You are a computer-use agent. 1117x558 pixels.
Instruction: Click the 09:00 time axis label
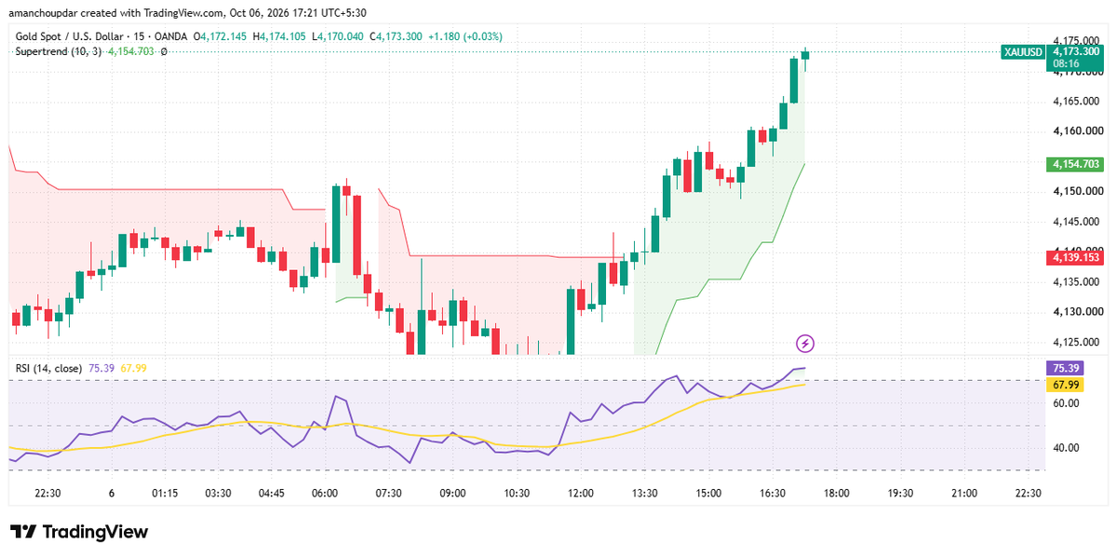point(452,494)
